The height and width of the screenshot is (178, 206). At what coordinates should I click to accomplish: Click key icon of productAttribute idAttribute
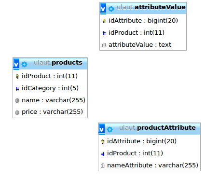click(103, 142)
